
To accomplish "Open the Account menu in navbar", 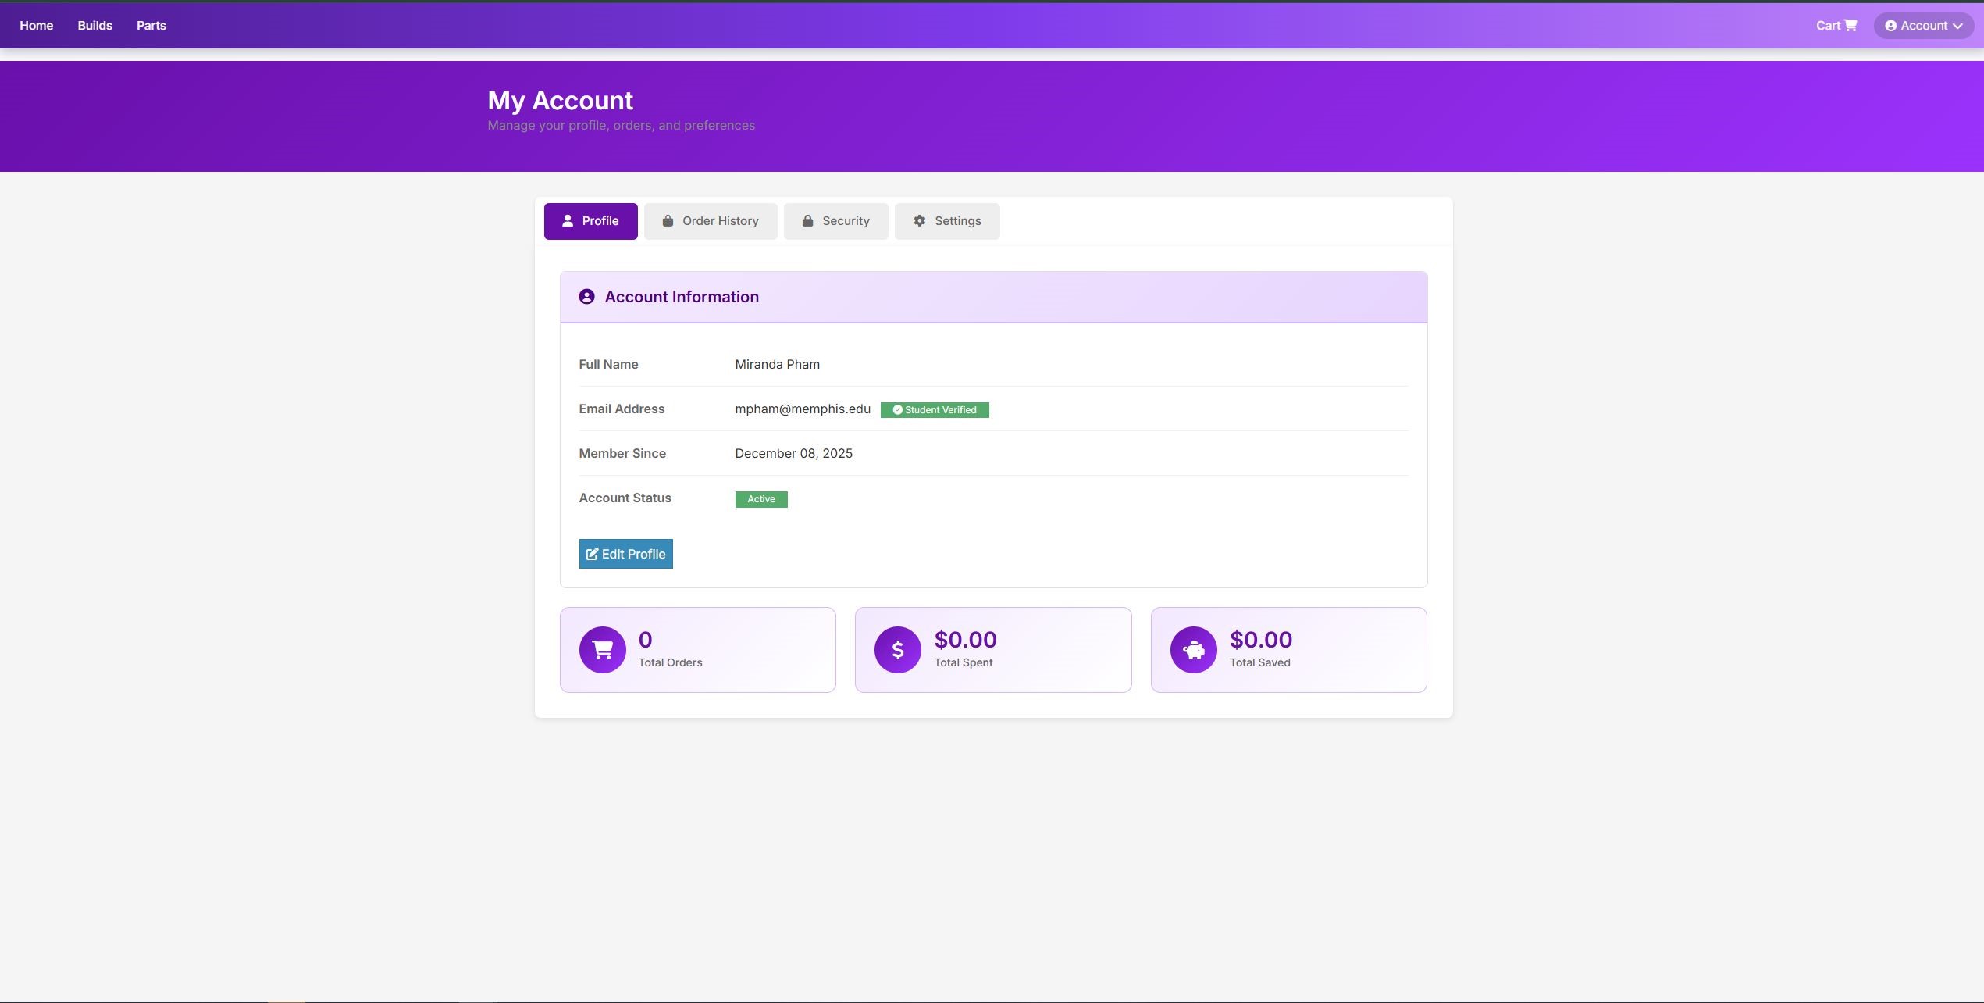I will 1922,26.
